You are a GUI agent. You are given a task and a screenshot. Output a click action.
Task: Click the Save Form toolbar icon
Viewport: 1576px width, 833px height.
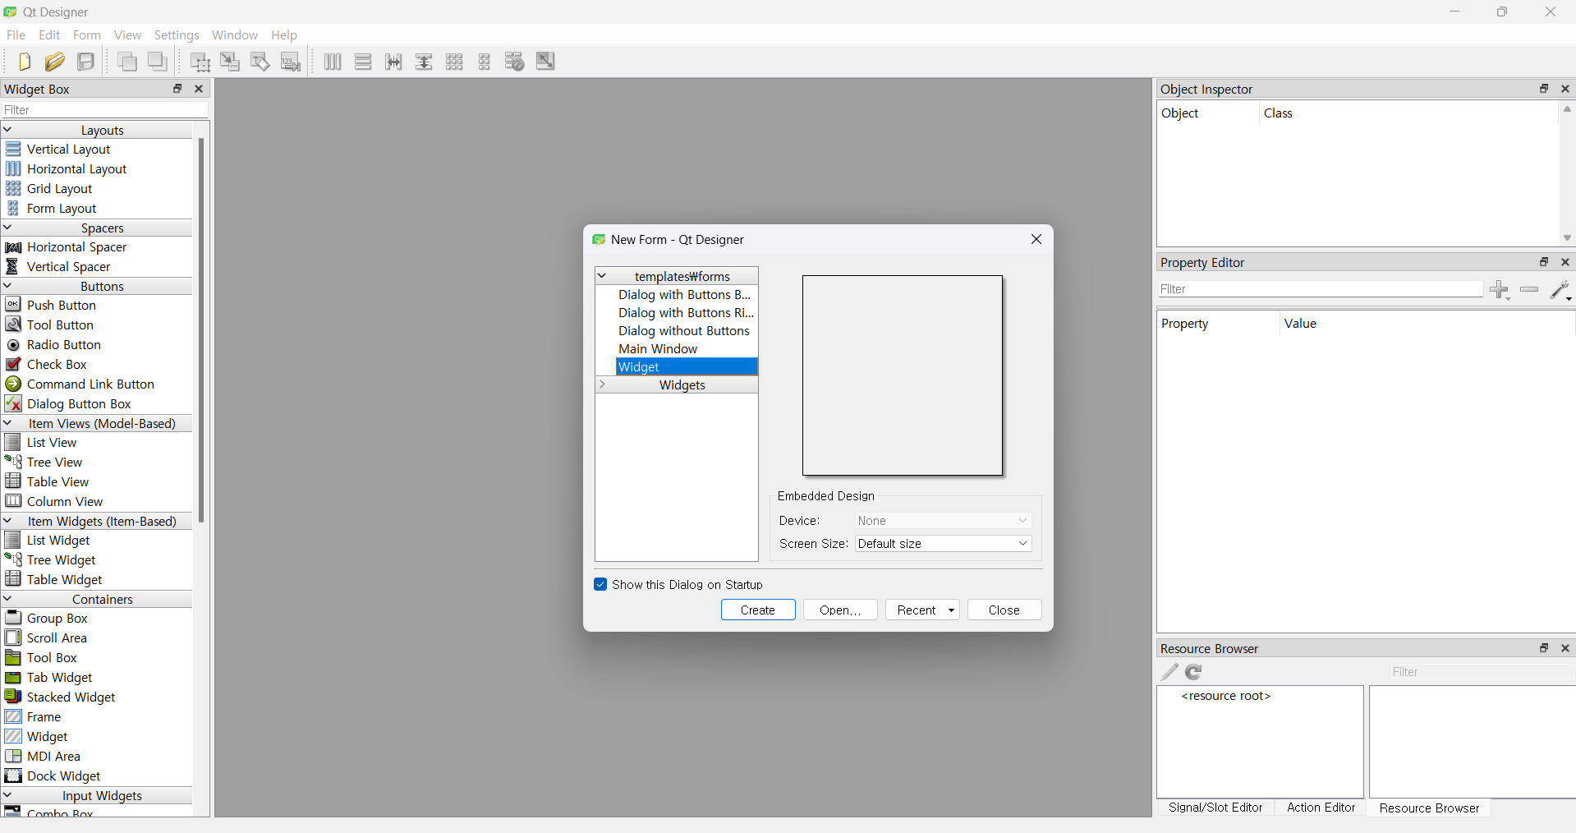coord(85,62)
